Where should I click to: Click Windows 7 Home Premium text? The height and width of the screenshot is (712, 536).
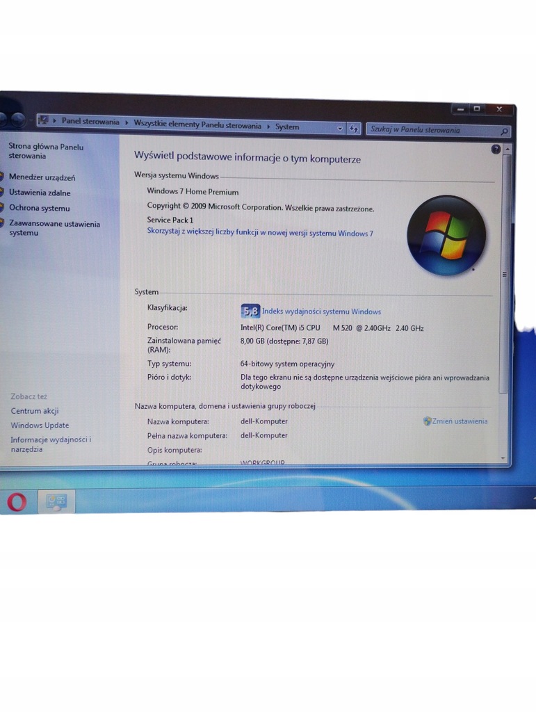193,192
